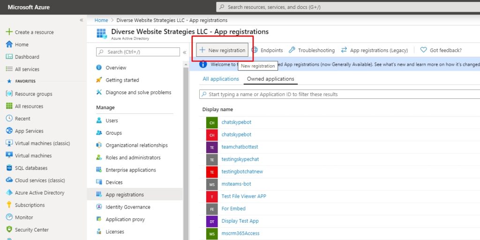Viewport: 480px width, 240px height.
Task: Click the Diagnose and solve problems wrench icon
Action: tap(99, 92)
